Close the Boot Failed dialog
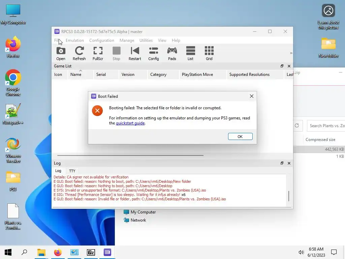 click(x=252, y=96)
